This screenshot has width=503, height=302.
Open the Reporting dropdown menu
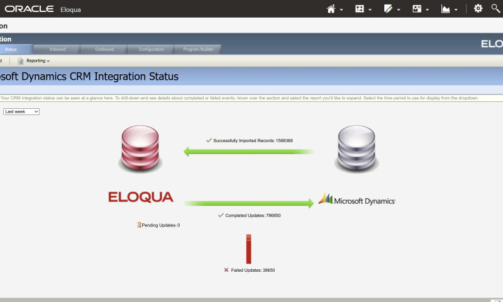click(x=38, y=60)
